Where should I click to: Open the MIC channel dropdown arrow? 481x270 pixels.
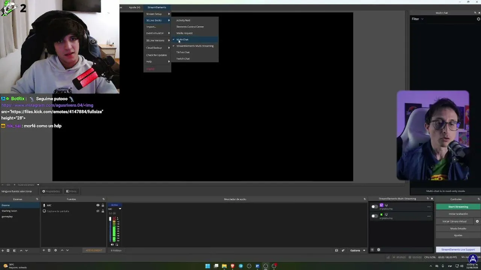[120, 209]
